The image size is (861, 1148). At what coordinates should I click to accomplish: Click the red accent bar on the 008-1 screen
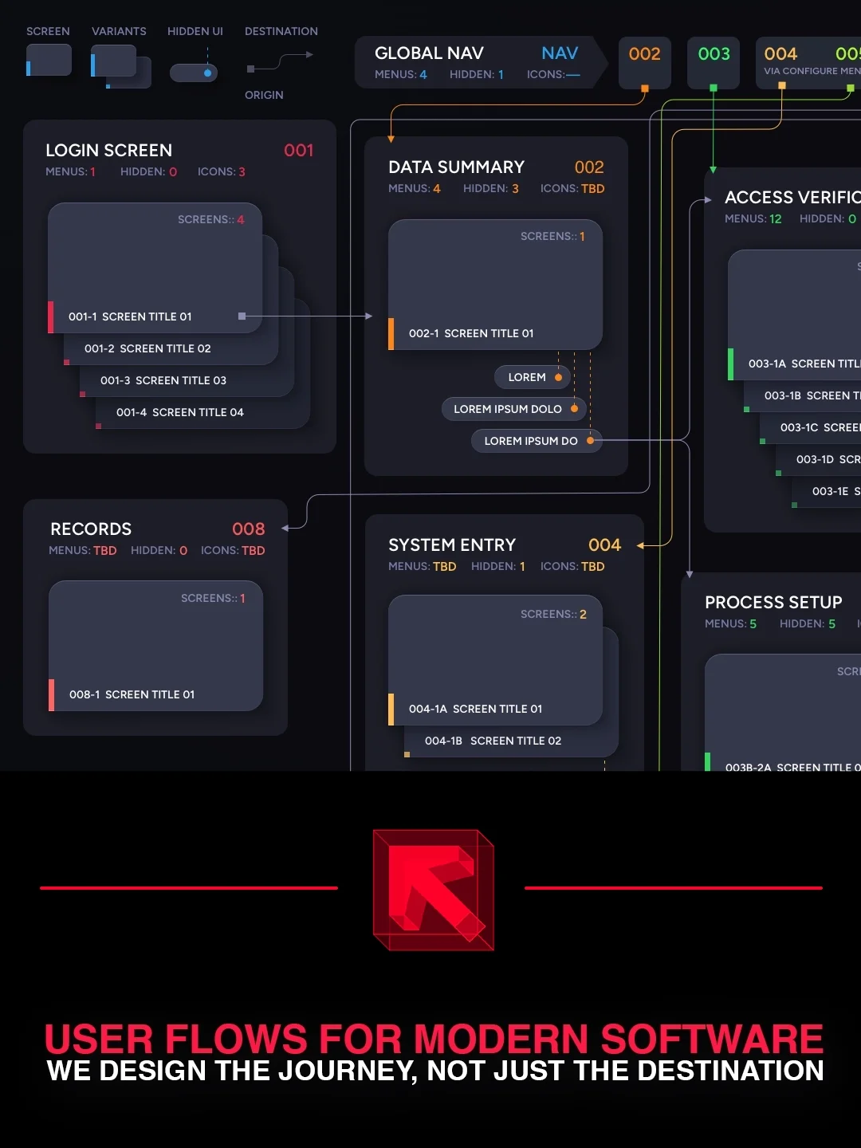pos(53,694)
